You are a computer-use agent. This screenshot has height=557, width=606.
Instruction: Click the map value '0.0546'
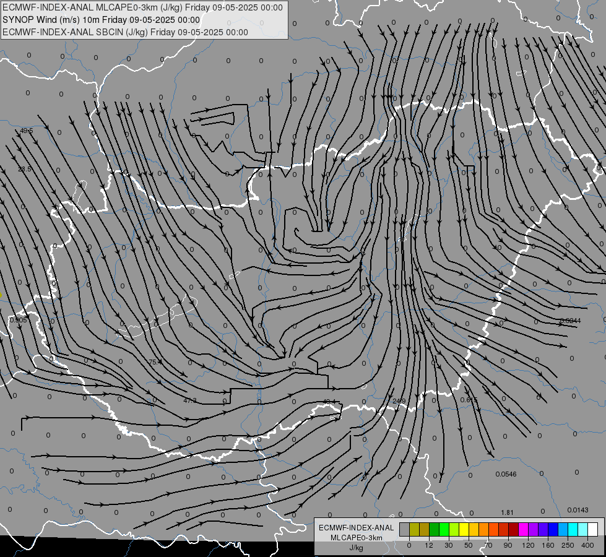tap(506, 474)
